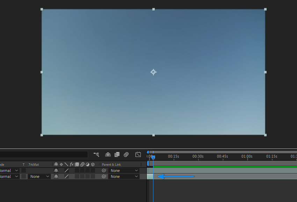Image resolution: width=297 pixels, height=202 pixels.
Task: Click the 3D layer cube column icon
Action: coord(93,165)
